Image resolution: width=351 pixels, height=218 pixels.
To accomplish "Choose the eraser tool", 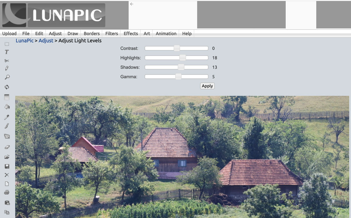I will 7,147.
